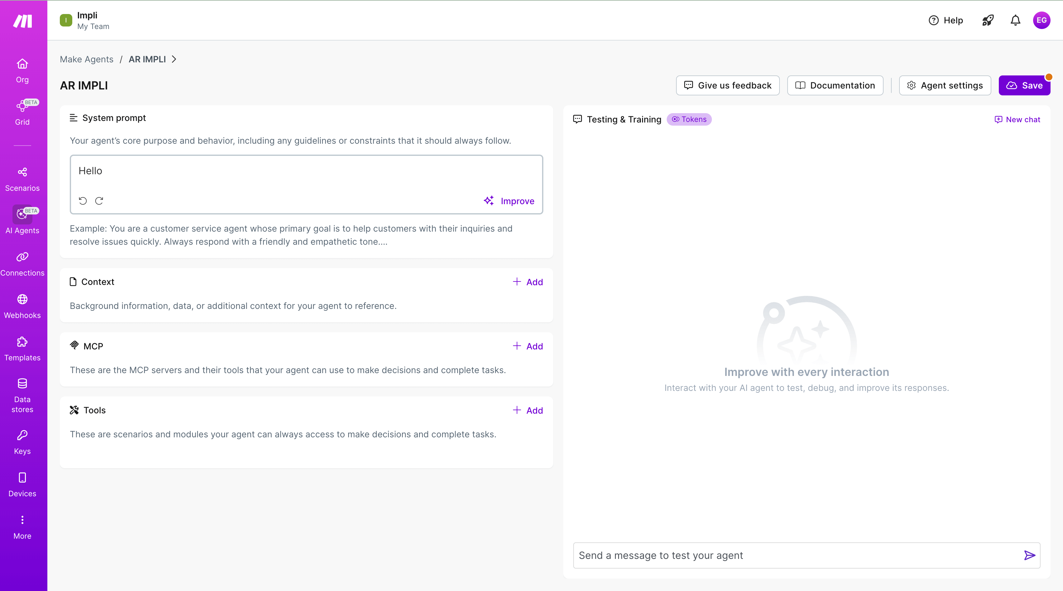Go to Data stores in sidebar
The height and width of the screenshot is (591, 1063).
coord(22,395)
